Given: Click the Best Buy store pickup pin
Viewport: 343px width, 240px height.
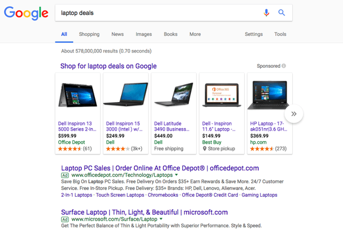Looking at the screenshot, I should [205, 149].
